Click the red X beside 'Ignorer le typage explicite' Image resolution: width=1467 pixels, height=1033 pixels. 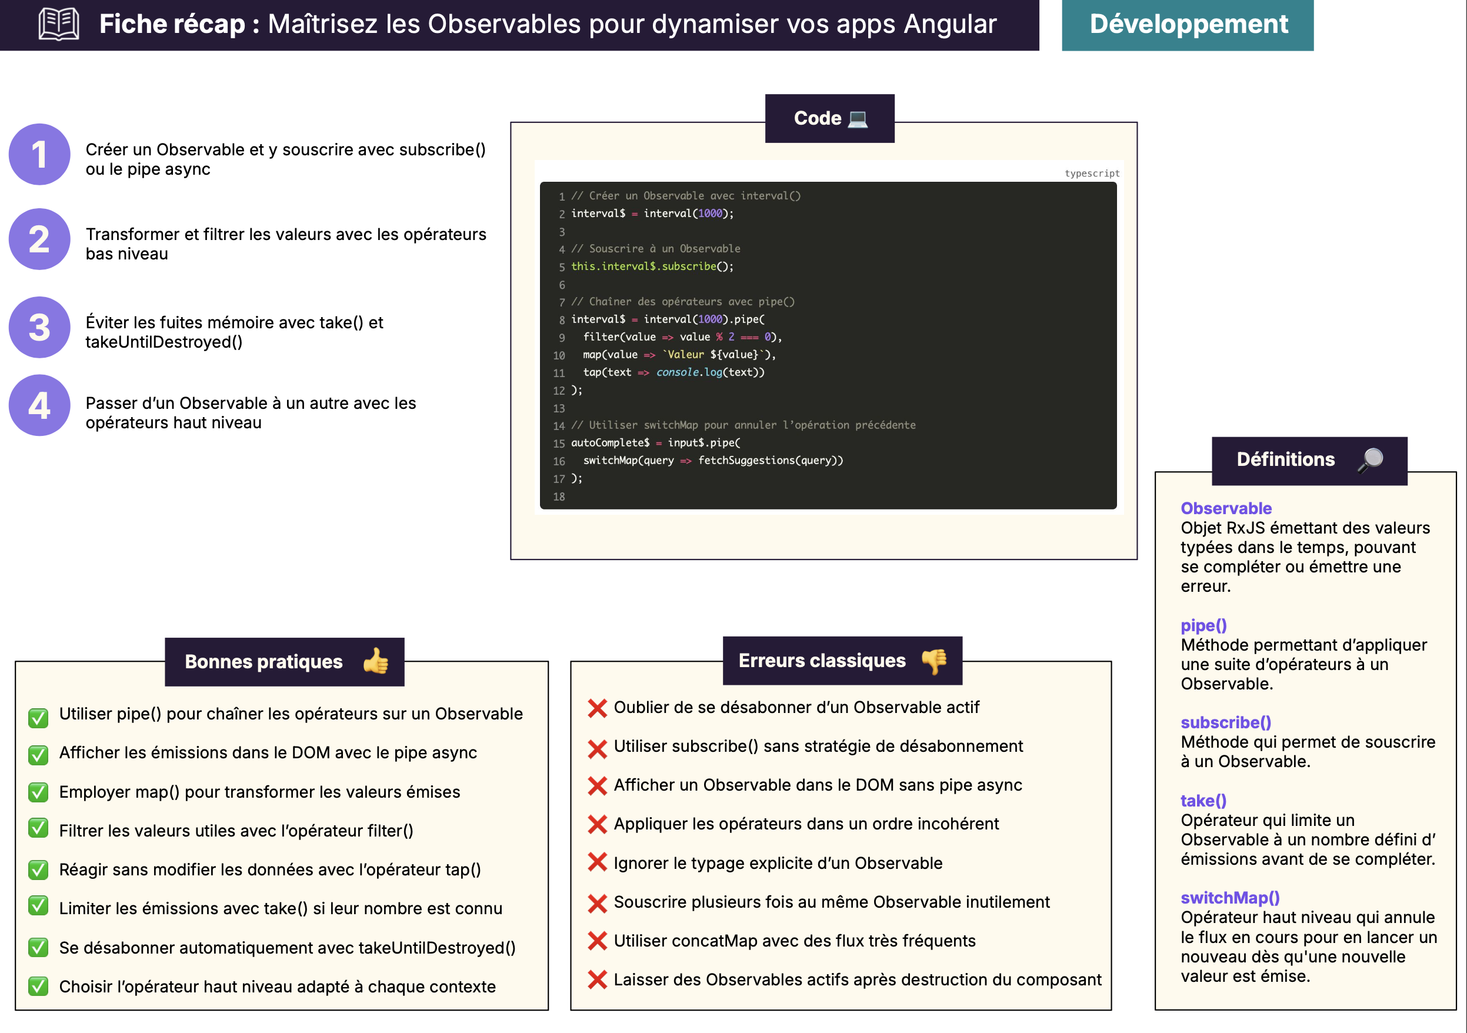pyautogui.click(x=598, y=862)
